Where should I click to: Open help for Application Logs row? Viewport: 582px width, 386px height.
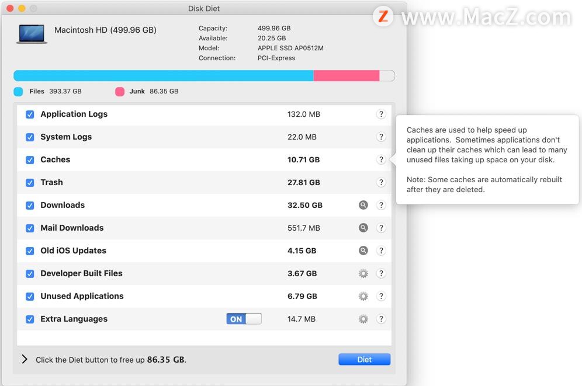click(381, 114)
